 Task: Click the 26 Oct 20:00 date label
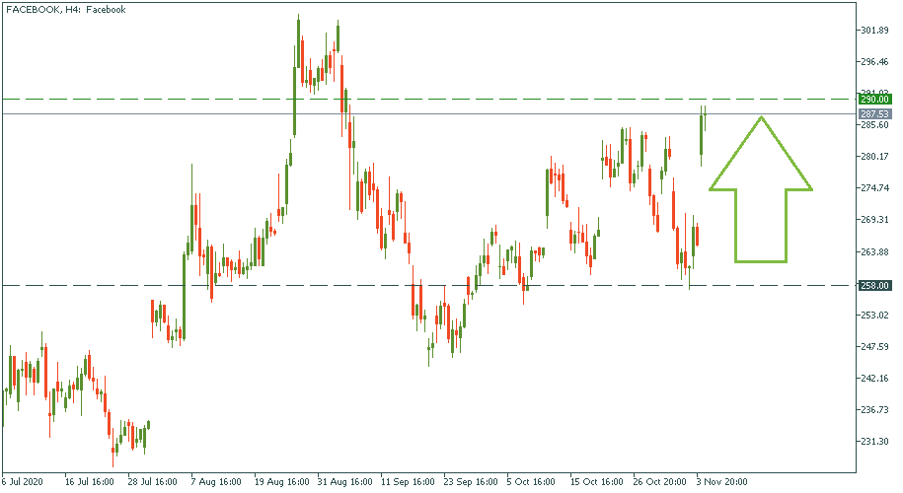click(x=661, y=483)
